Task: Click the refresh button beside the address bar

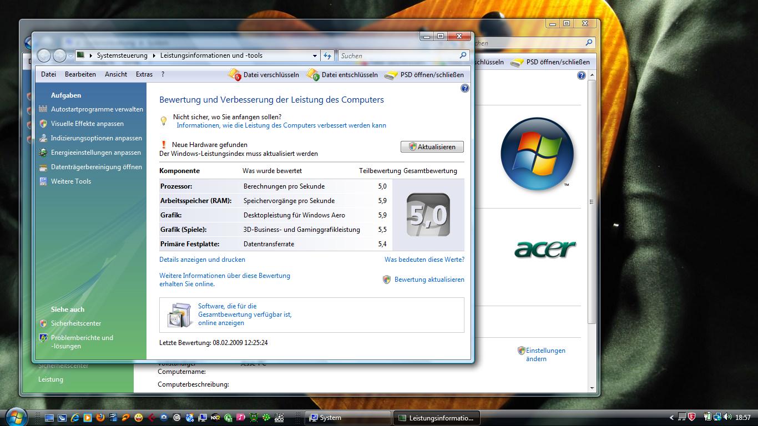Action: pos(327,55)
